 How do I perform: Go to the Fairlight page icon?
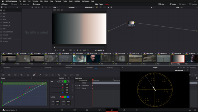(124, 110)
